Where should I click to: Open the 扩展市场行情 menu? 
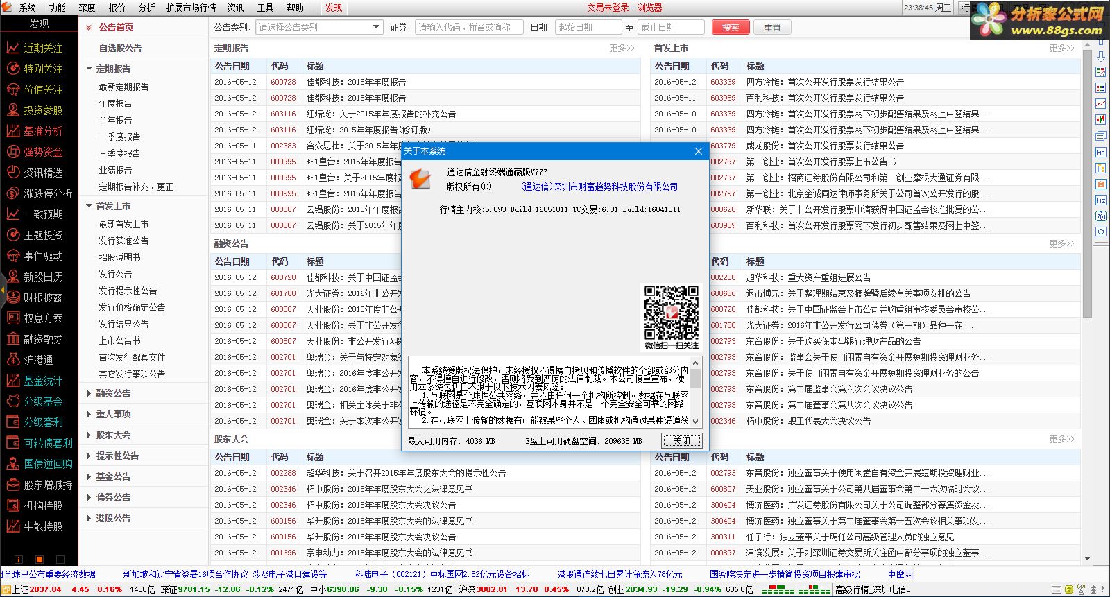[x=191, y=8]
